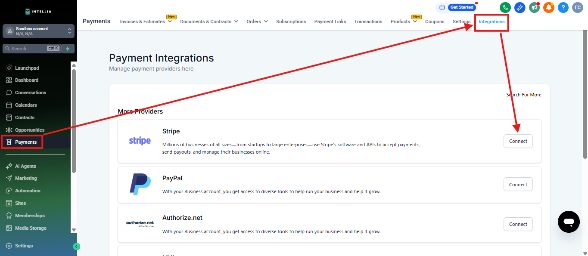Open the chat widget bubble
Image resolution: width=588 pixels, height=256 pixels.
click(x=569, y=222)
